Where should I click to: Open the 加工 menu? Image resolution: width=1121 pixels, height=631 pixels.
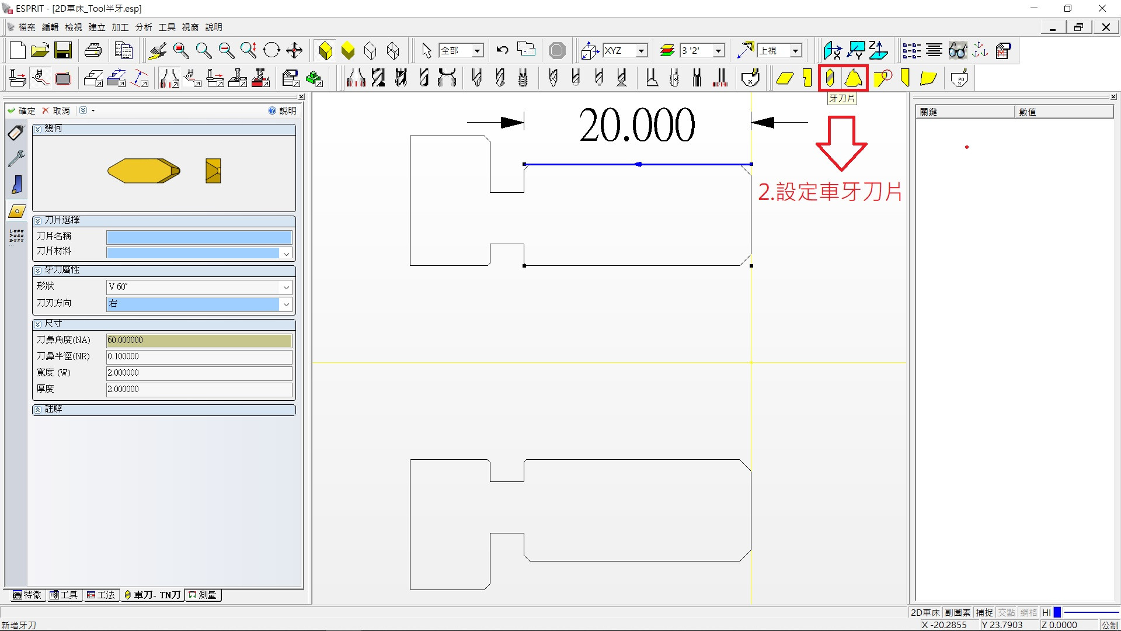[120, 27]
